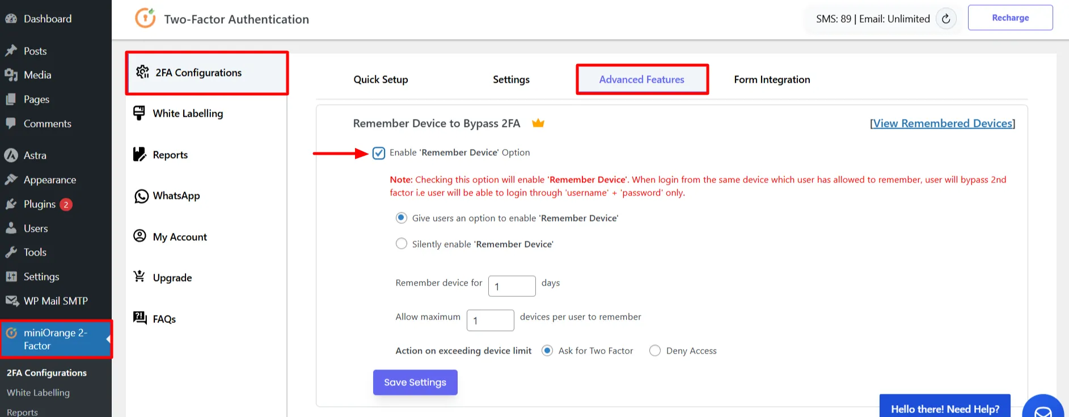Click the 2FA Configurations gear icon
The image size is (1069, 417).
(142, 72)
